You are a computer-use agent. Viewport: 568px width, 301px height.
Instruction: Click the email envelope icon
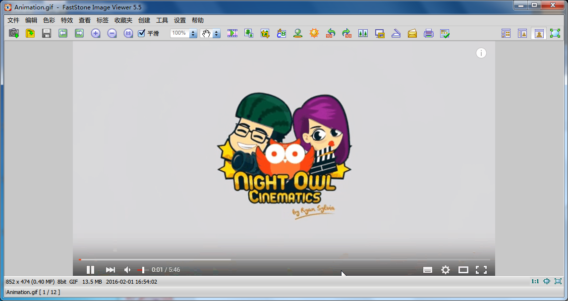[x=412, y=33]
